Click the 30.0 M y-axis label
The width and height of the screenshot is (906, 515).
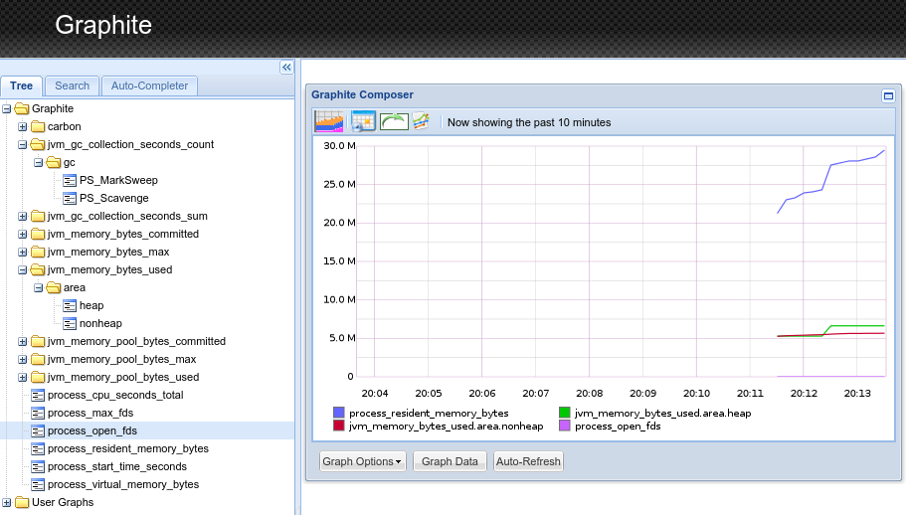pos(339,145)
